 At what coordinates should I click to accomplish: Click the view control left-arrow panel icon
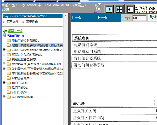tap(130, 9)
